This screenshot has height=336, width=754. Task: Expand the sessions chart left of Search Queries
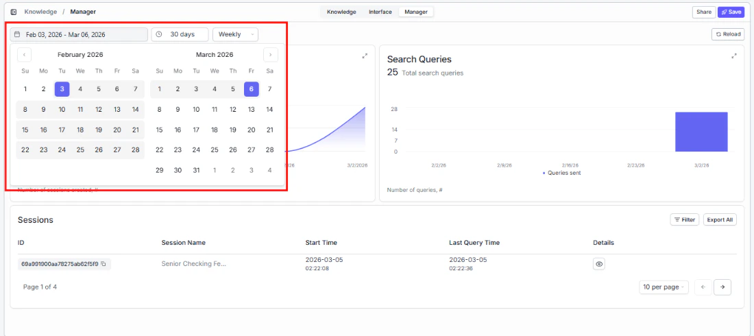point(365,56)
